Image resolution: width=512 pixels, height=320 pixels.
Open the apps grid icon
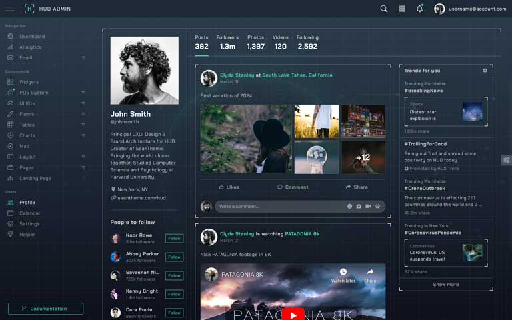pyautogui.click(x=401, y=9)
